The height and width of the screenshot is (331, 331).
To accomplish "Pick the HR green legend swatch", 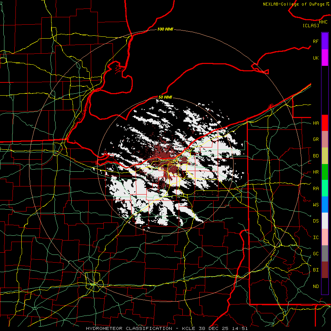I will [x=325, y=172].
